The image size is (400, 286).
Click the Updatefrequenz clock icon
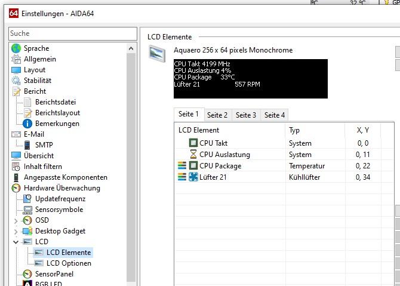point(27,199)
